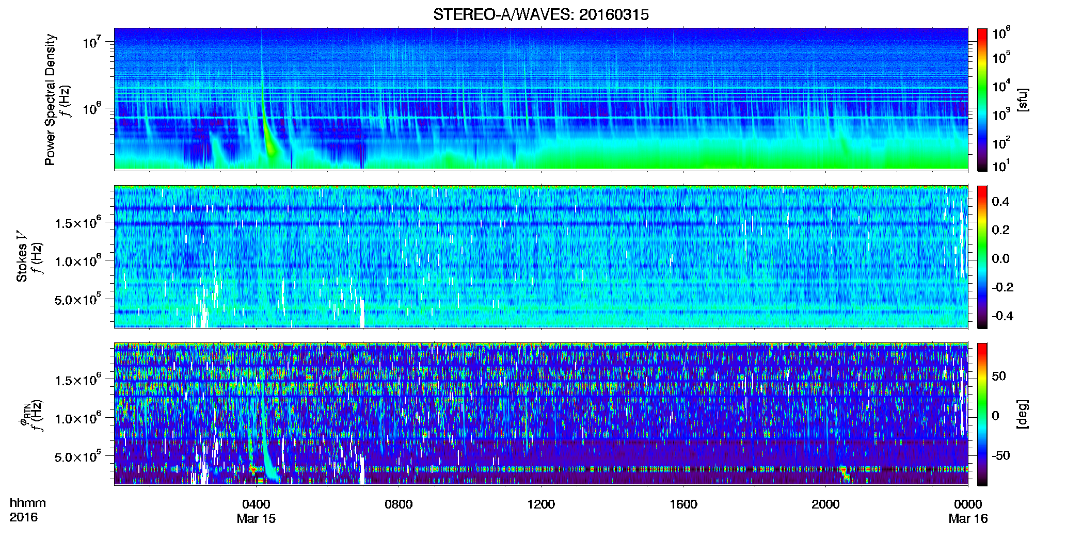Viewport: 1082px width, 557px height.
Task: Click the Power Spectral Density axis label
Action: click(x=50, y=100)
